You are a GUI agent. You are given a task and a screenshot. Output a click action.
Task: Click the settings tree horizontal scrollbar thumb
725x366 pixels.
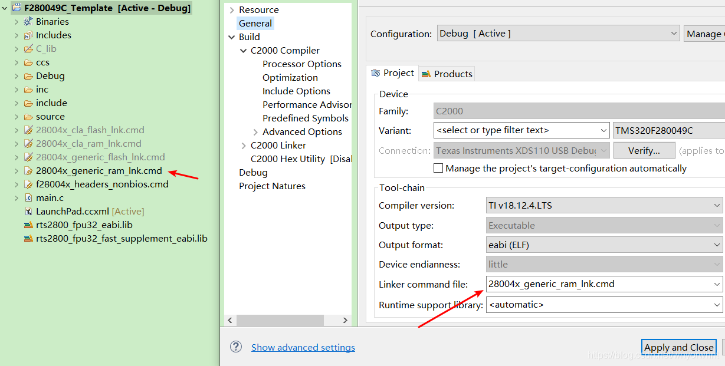pos(280,320)
